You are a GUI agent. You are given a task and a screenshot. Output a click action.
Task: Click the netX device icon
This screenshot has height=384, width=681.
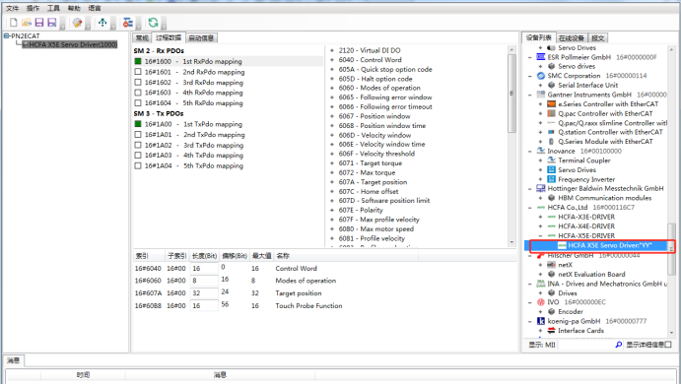pos(551,265)
